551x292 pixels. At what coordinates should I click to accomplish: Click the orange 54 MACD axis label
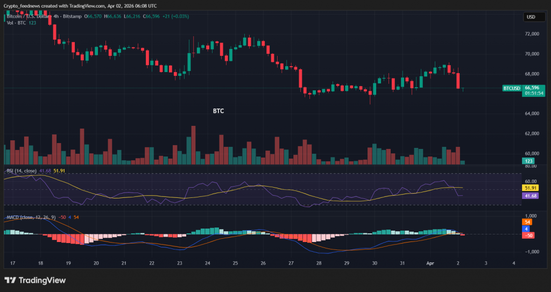point(528,222)
